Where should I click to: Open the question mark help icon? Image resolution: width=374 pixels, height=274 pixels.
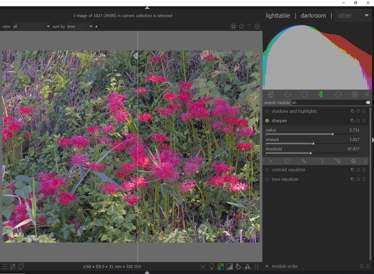(249, 26)
